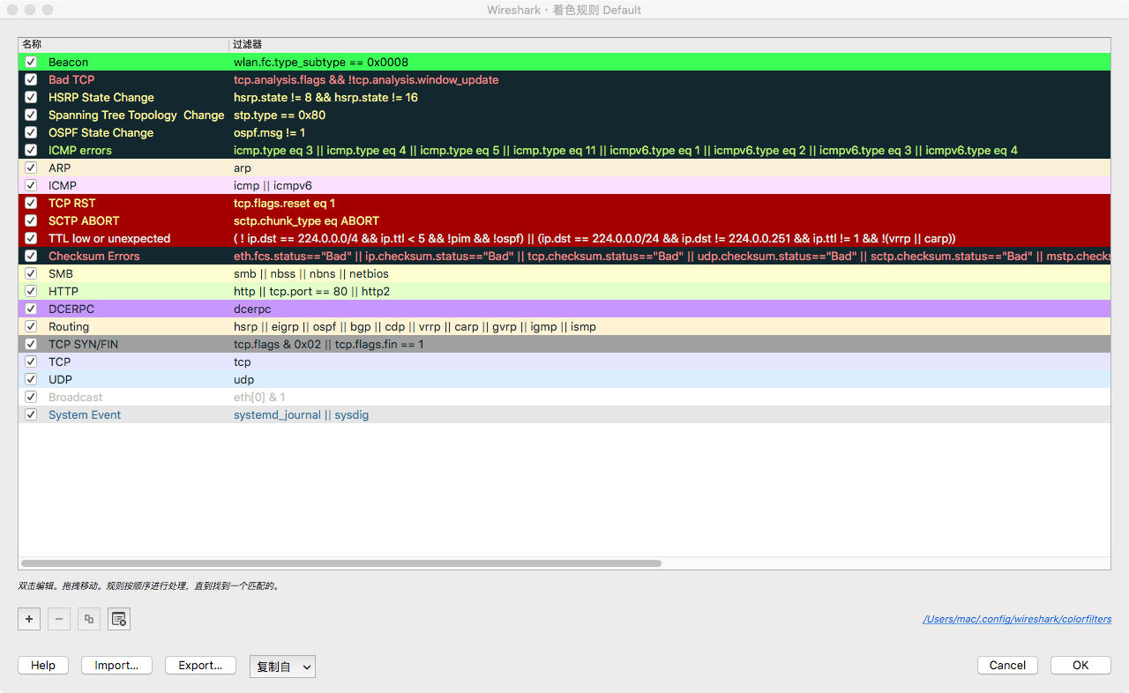Select the SCTP ABORT rule name

point(84,221)
